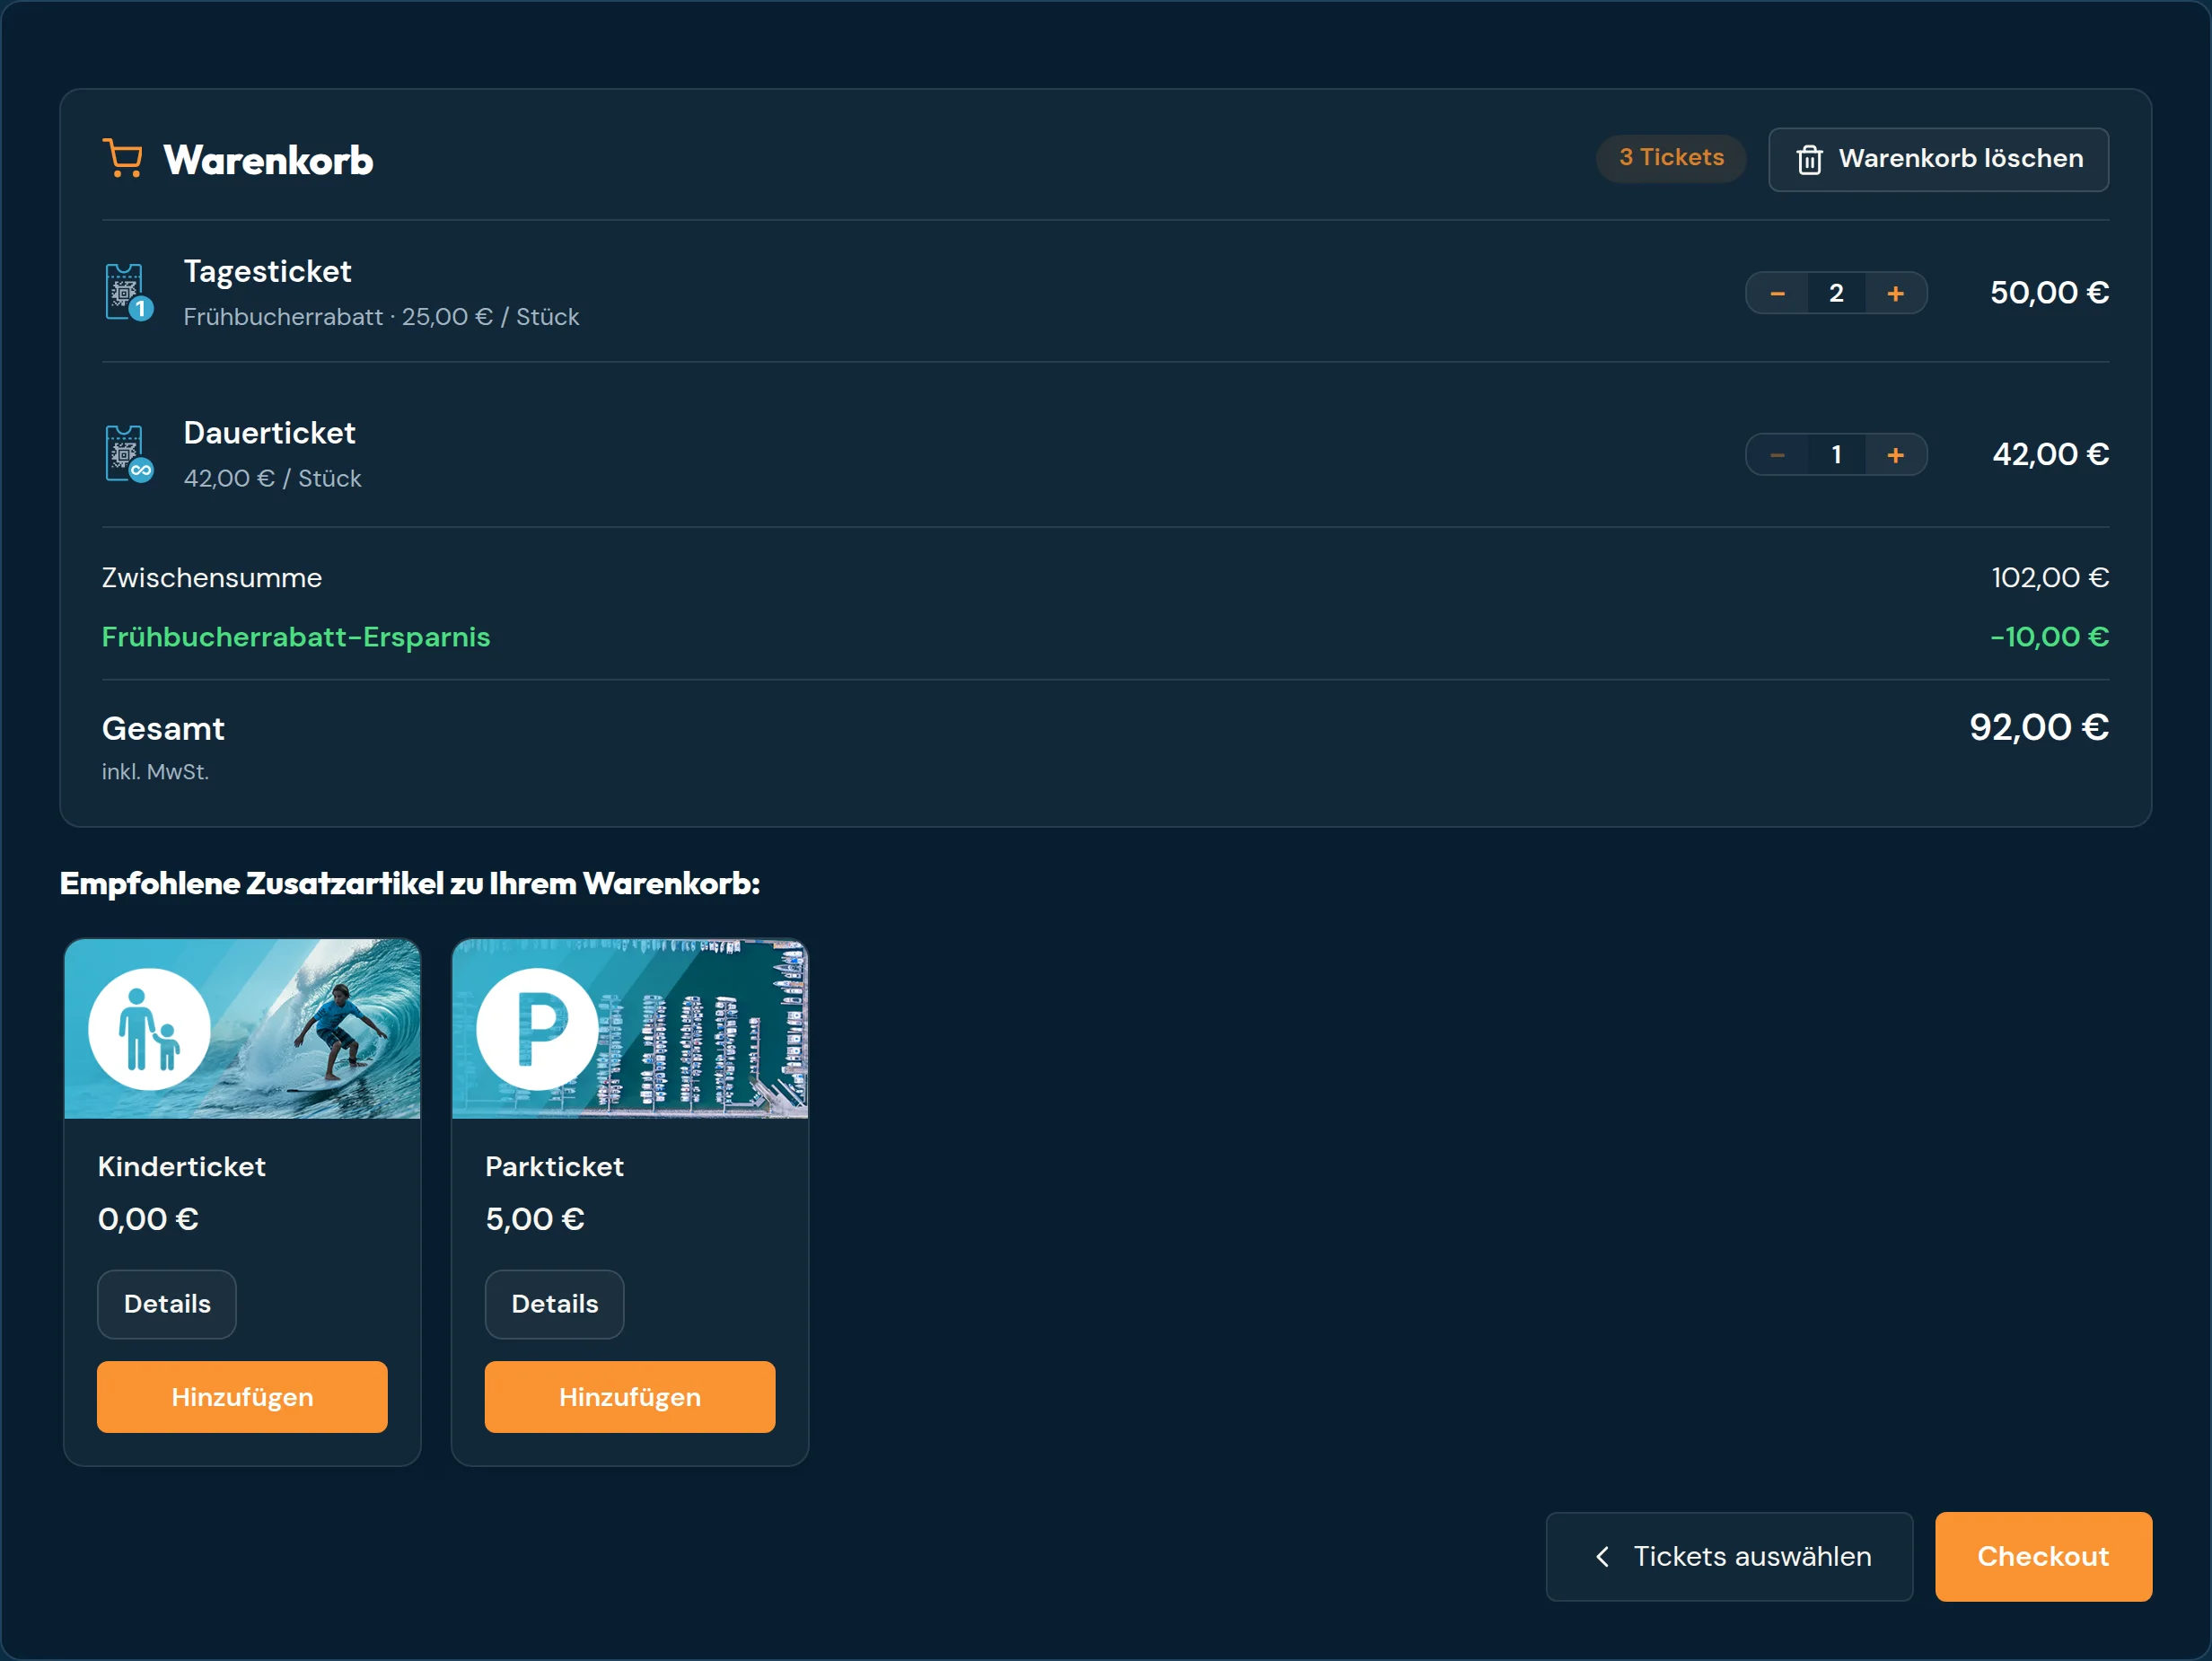Click the 92,00 € total amount

coord(2039,727)
